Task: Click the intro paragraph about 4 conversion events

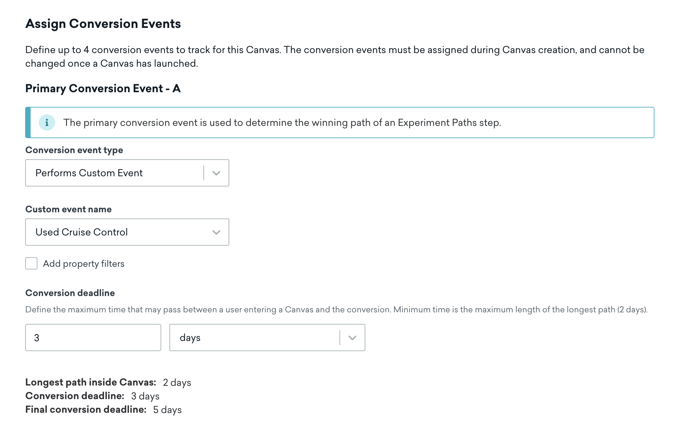Action: tap(335, 56)
